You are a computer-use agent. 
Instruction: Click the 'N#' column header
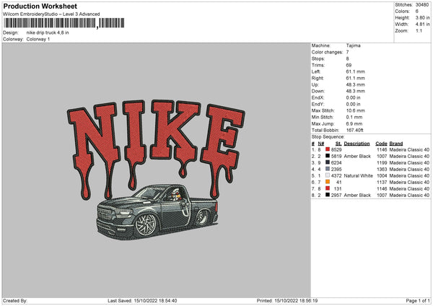point(321,144)
